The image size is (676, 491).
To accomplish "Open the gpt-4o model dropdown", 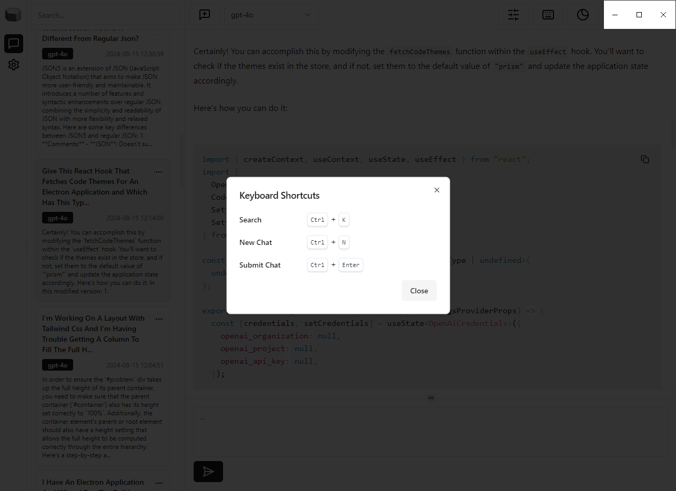I will [x=271, y=15].
